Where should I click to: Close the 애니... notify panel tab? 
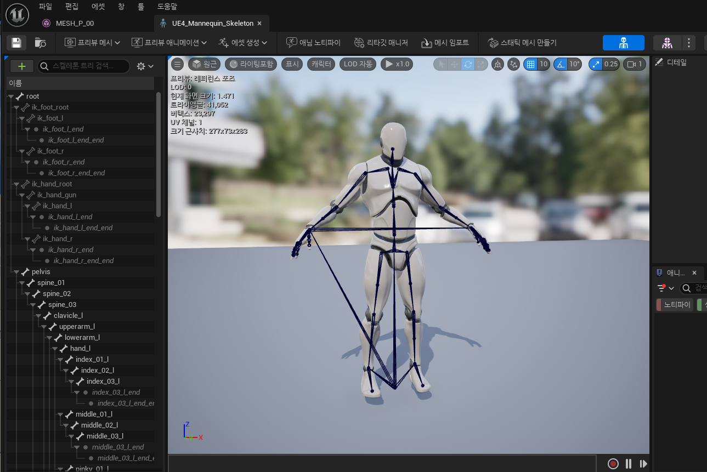pos(694,272)
